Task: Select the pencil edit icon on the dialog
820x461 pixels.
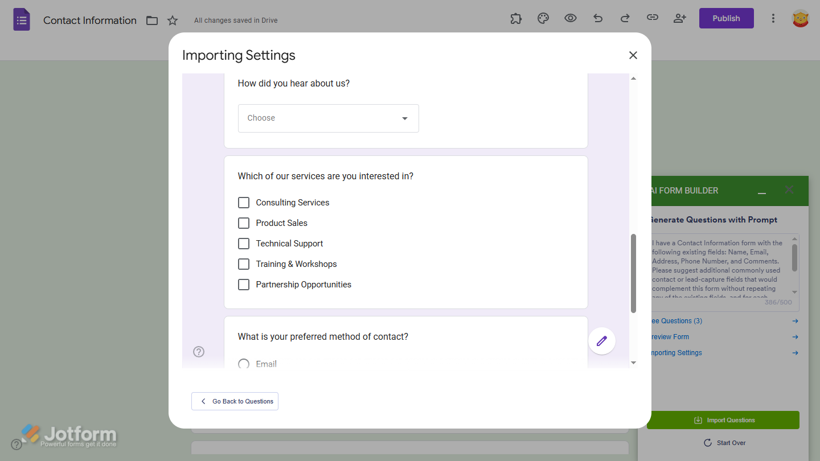Action: (602, 340)
